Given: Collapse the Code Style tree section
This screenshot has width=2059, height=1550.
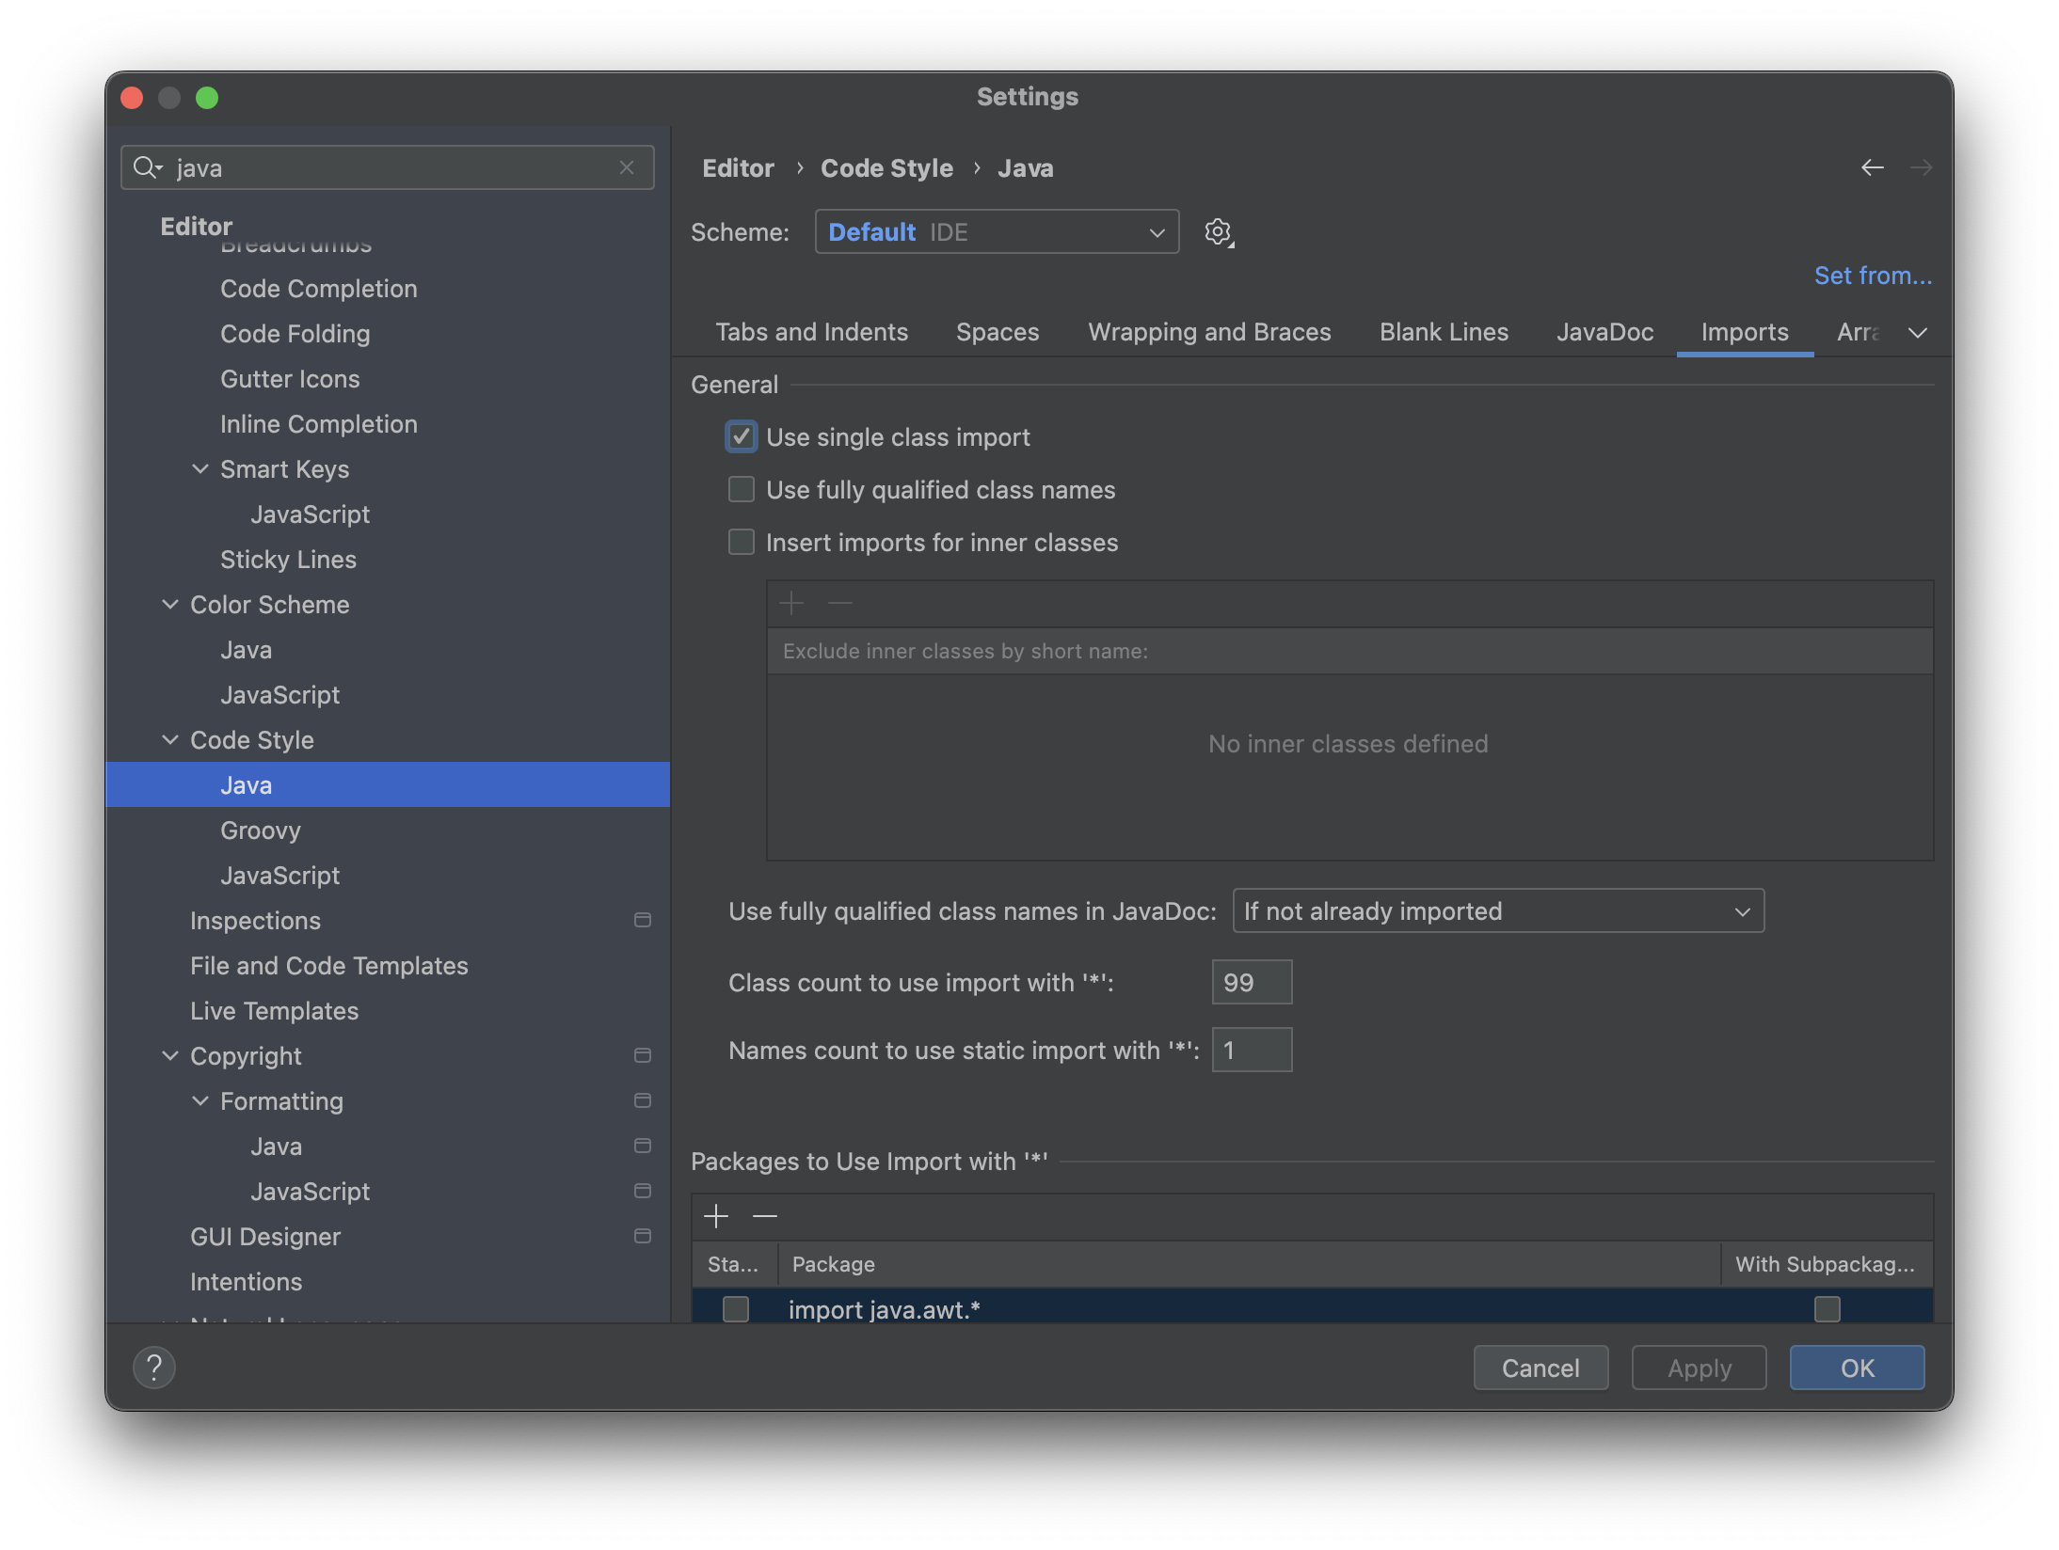Looking at the screenshot, I should 170,739.
